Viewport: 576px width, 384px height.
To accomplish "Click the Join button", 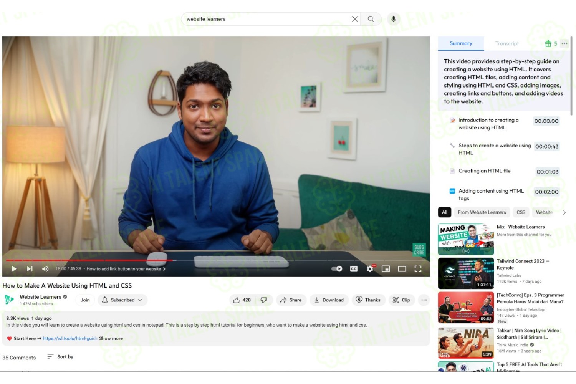I will [x=85, y=300].
